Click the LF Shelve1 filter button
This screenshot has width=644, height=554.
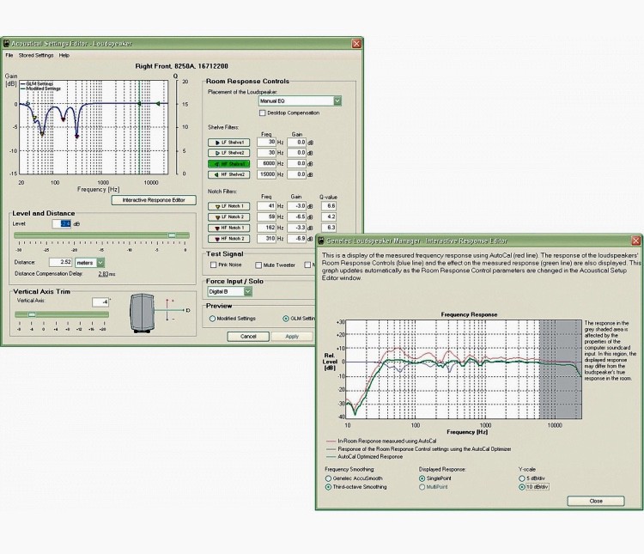228,143
